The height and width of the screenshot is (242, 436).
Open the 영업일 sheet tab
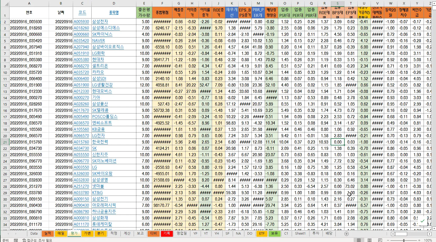point(182,233)
